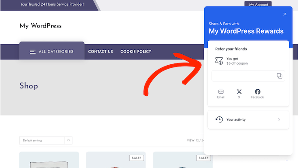
Task: Click the coupon icon beside You get
Action: click(x=219, y=61)
